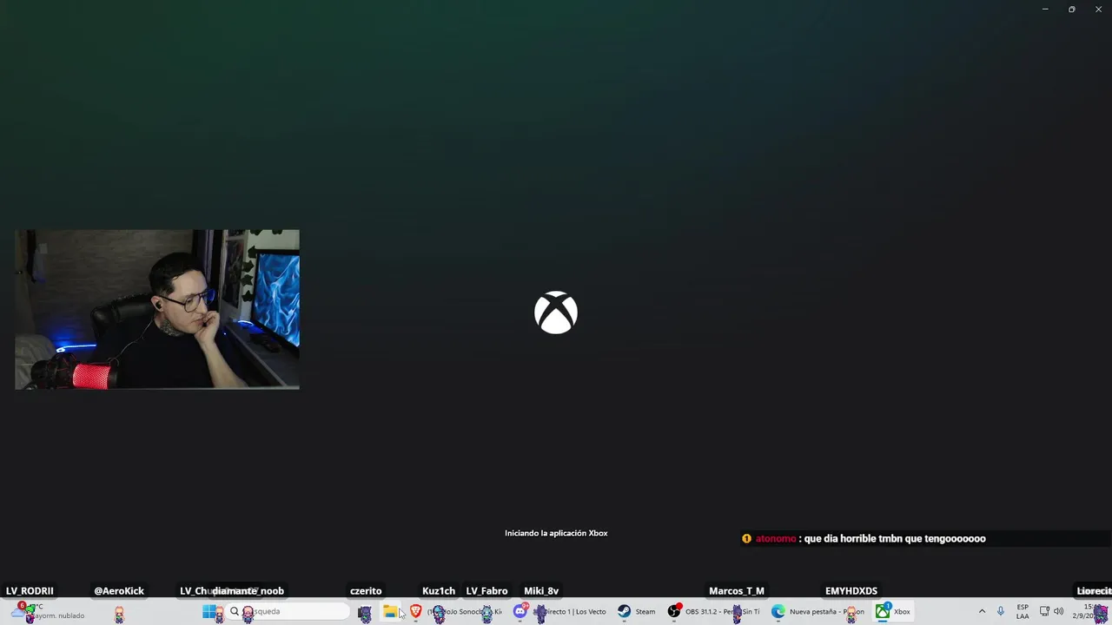Viewport: 1112px width, 625px height.
Task: Click the Xbox logo on the loading screen
Action: tap(556, 312)
